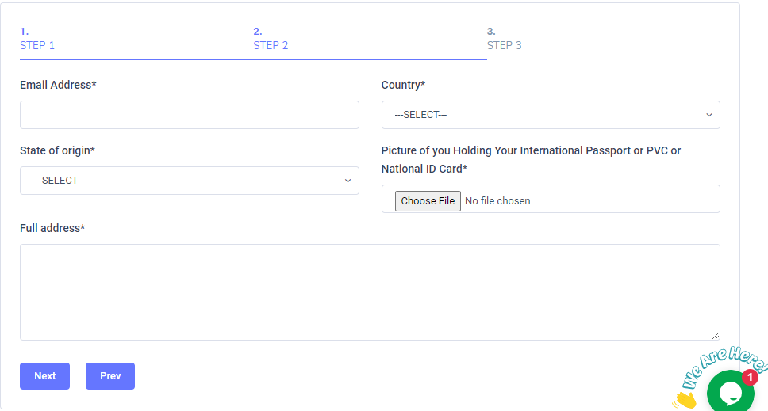Expand the Country select box
The width and height of the screenshot is (768, 411).
550,115
